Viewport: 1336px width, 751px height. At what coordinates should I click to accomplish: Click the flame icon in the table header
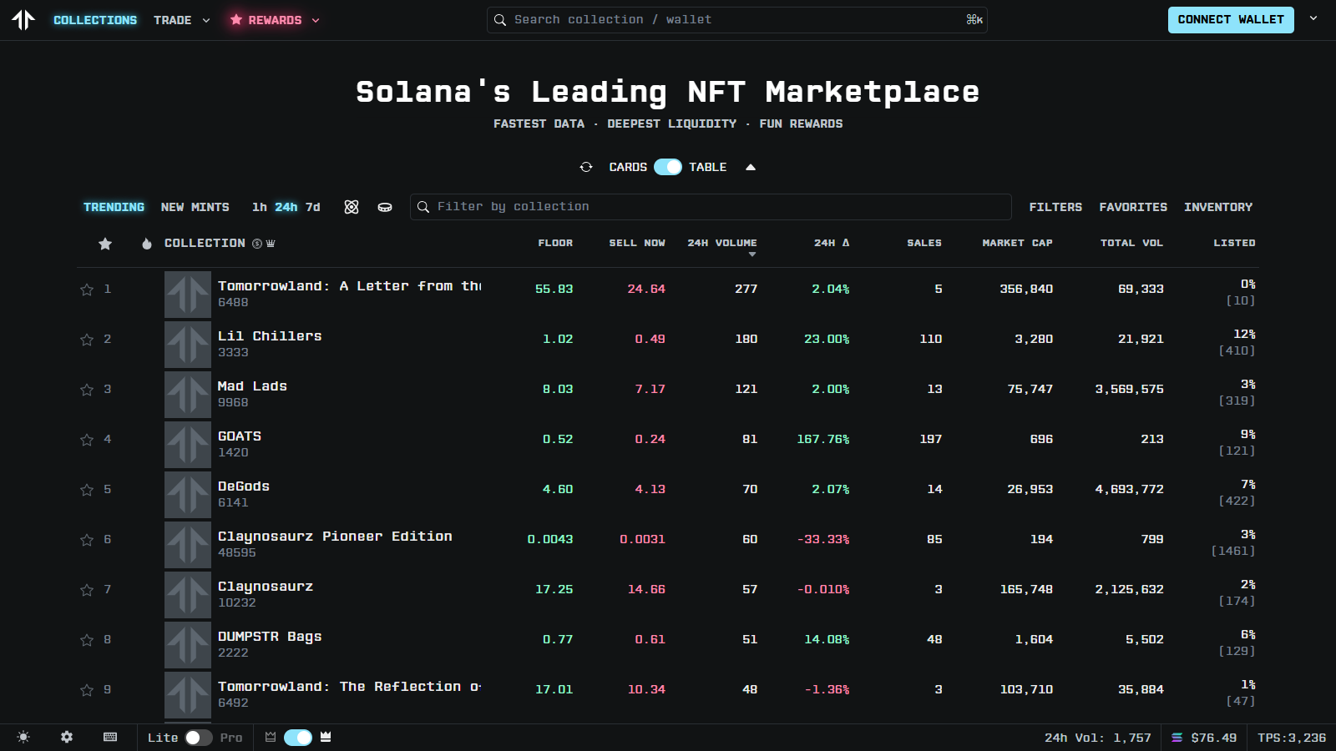(x=147, y=244)
